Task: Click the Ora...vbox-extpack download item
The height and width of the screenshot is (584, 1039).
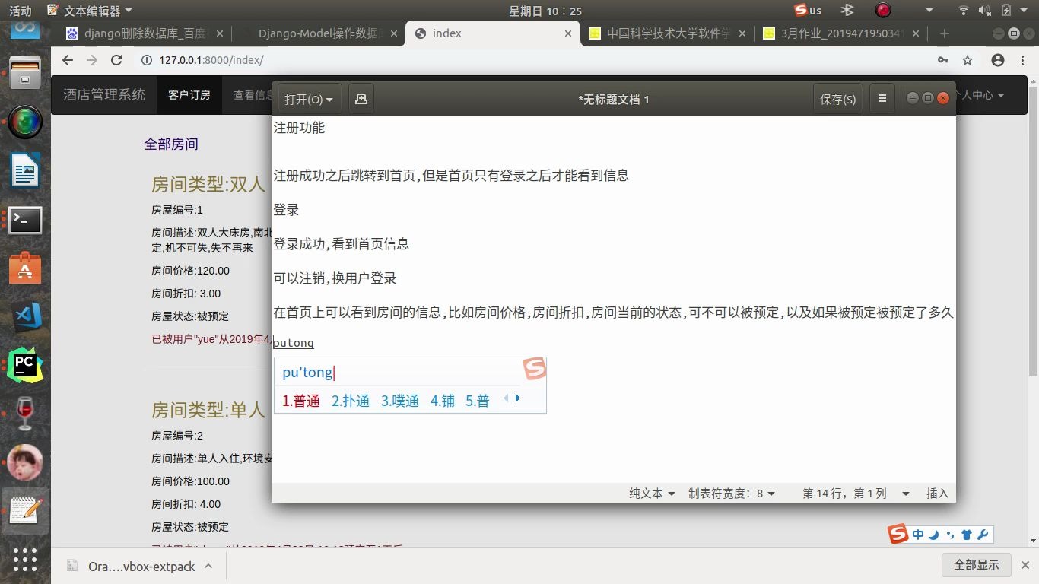Action: click(x=131, y=566)
